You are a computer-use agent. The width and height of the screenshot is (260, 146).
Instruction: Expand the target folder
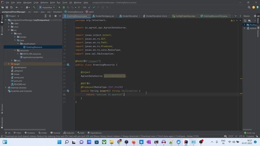click(x=9, y=64)
